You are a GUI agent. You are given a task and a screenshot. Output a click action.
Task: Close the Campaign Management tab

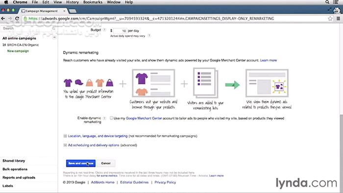64,11
